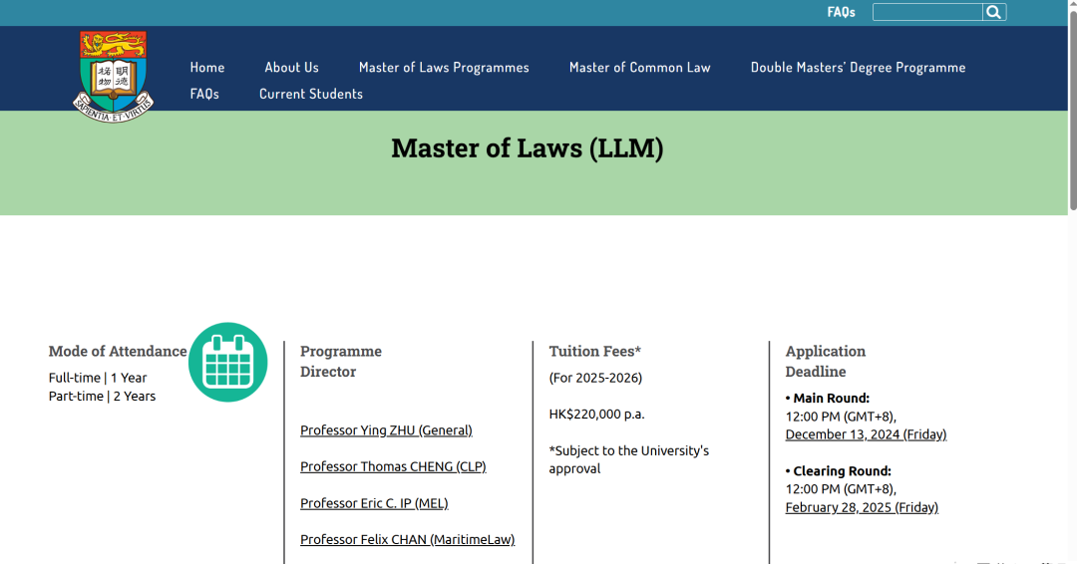Click the February 28, 2025 deadline link
This screenshot has height=564, width=1077.
pyautogui.click(x=862, y=507)
